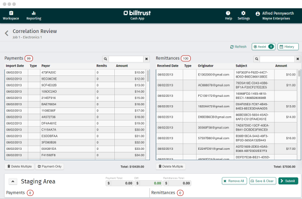Viewport: 302px width, 199px height.
Task: Click the Payments count badge 99
Action: 29,58
